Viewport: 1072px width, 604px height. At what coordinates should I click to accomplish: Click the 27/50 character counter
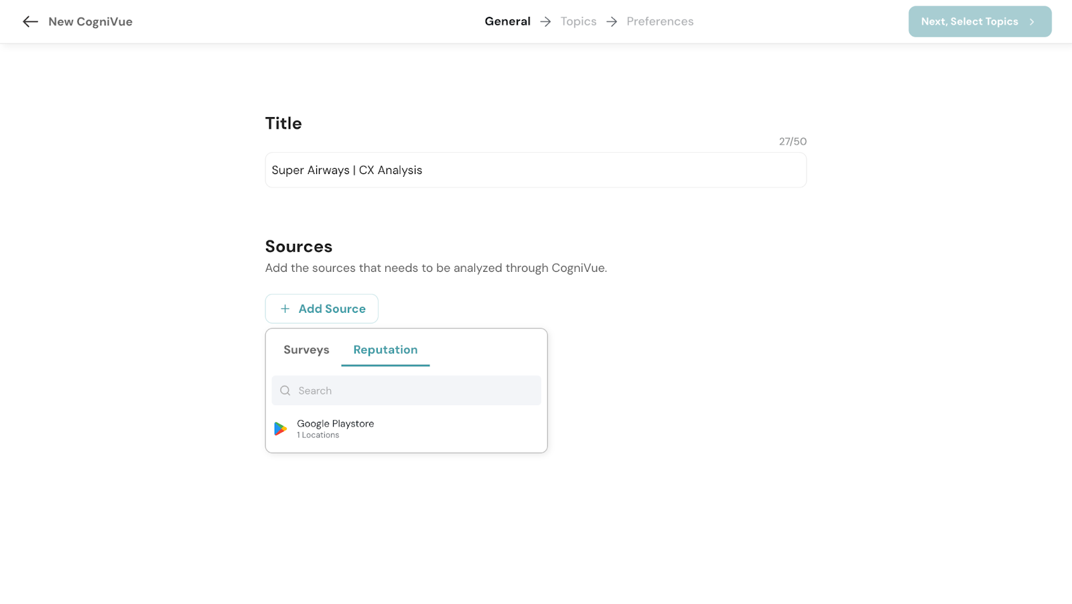pyautogui.click(x=793, y=141)
